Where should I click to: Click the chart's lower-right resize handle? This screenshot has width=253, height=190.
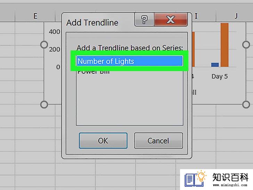click(246, 104)
